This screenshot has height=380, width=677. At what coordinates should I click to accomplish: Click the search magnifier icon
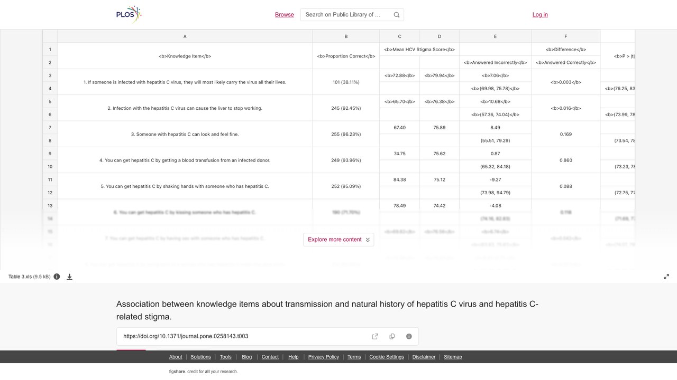click(x=397, y=15)
